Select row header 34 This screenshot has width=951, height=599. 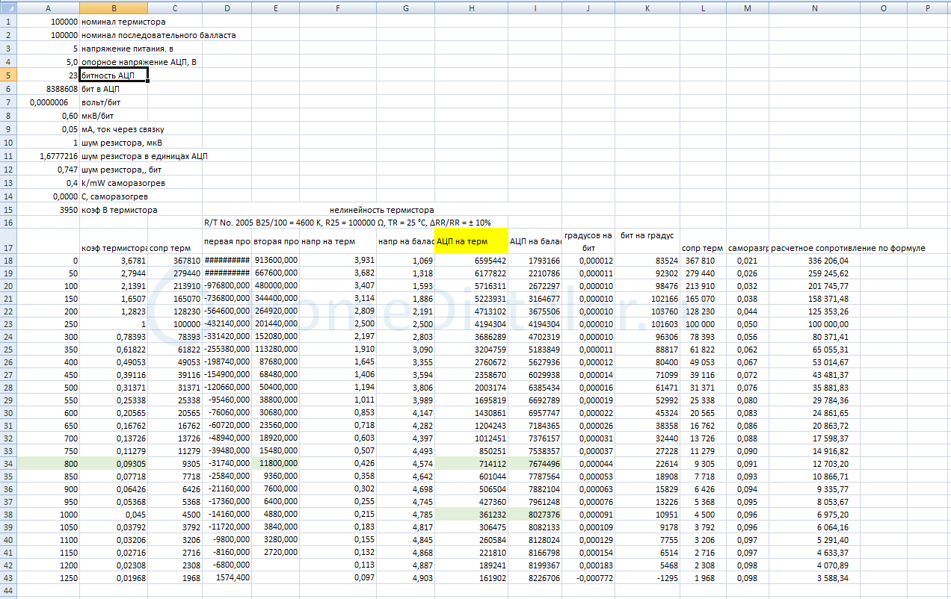coord(8,463)
